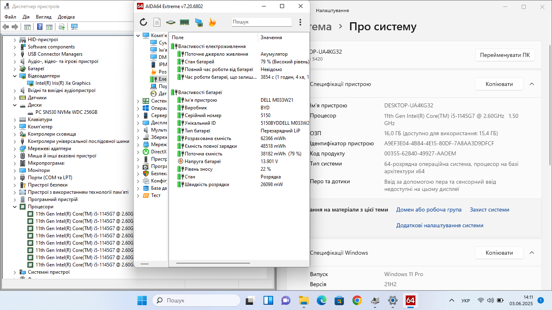The image size is (552, 310).
Task: Click the Update driver icon in Device Manager
Action: click(62, 27)
